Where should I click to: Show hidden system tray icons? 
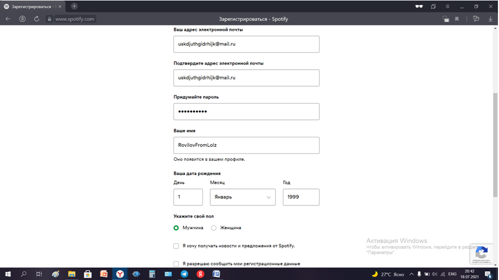click(410, 274)
